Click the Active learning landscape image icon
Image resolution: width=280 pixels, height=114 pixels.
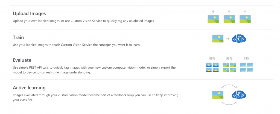click(218, 95)
